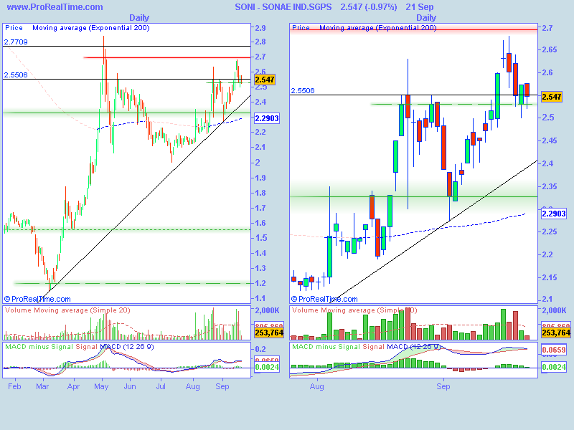This screenshot has width=574, height=430.
Task: Click the 21 Sep date in header
Action: point(420,7)
